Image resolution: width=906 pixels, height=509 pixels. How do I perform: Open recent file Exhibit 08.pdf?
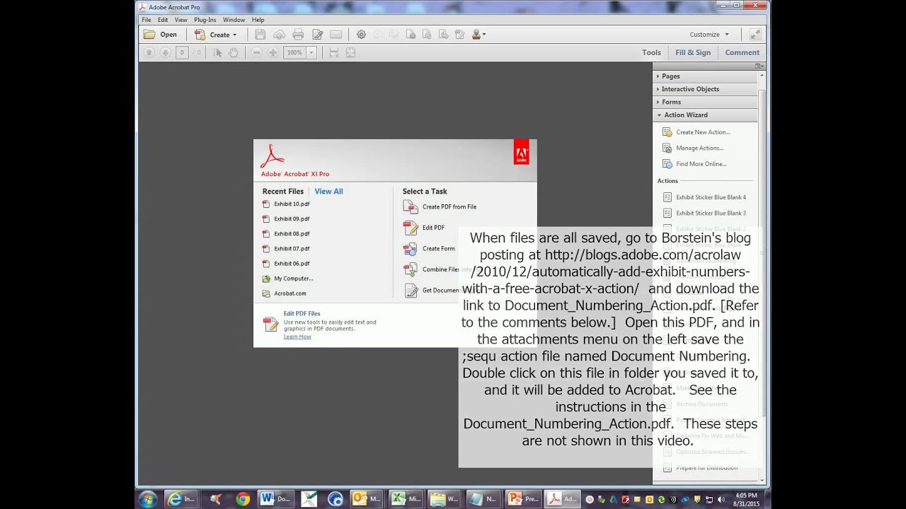(x=292, y=234)
